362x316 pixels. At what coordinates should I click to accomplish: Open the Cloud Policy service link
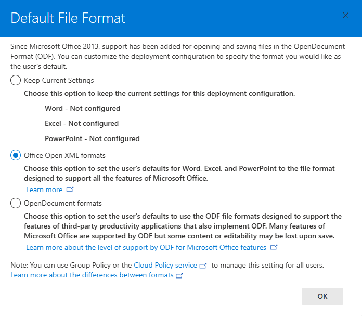pyautogui.click(x=165, y=265)
